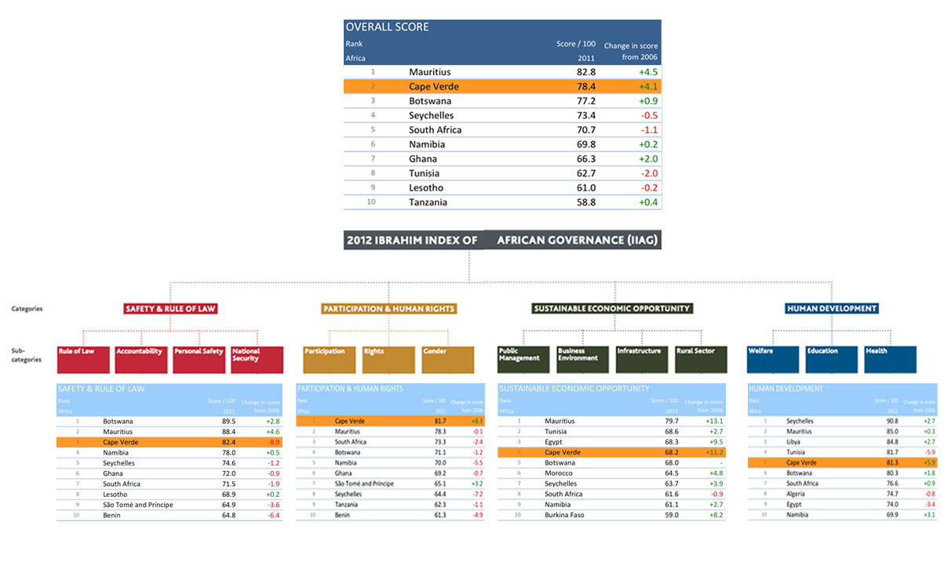The height and width of the screenshot is (580, 948).
Task: Click the Business Environment sub-category box
Action: pyautogui.click(x=583, y=359)
